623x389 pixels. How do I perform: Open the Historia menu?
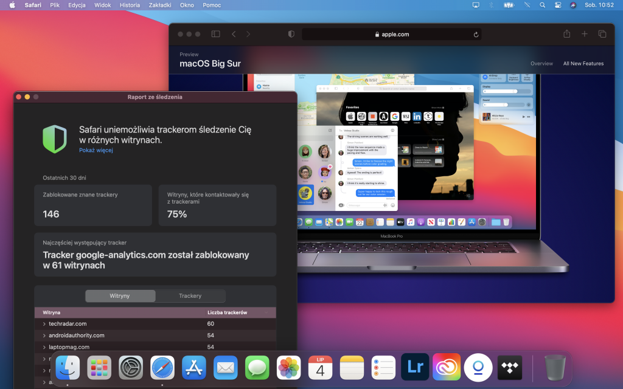coord(130,5)
